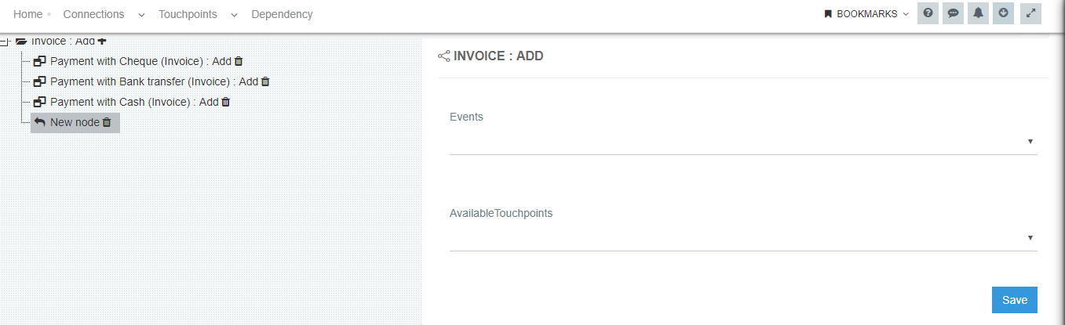This screenshot has height=325, width=1065.
Task: Expand the Bookmarks dropdown
Action: coord(866,14)
